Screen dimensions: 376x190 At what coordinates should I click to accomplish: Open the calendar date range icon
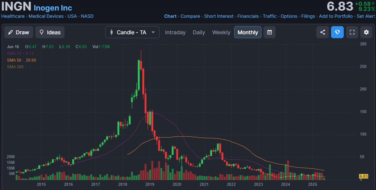click(x=270, y=32)
